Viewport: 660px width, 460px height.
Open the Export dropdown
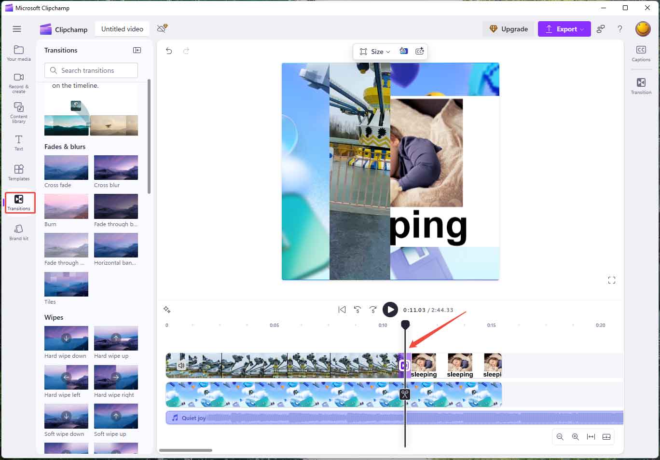[x=564, y=29]
